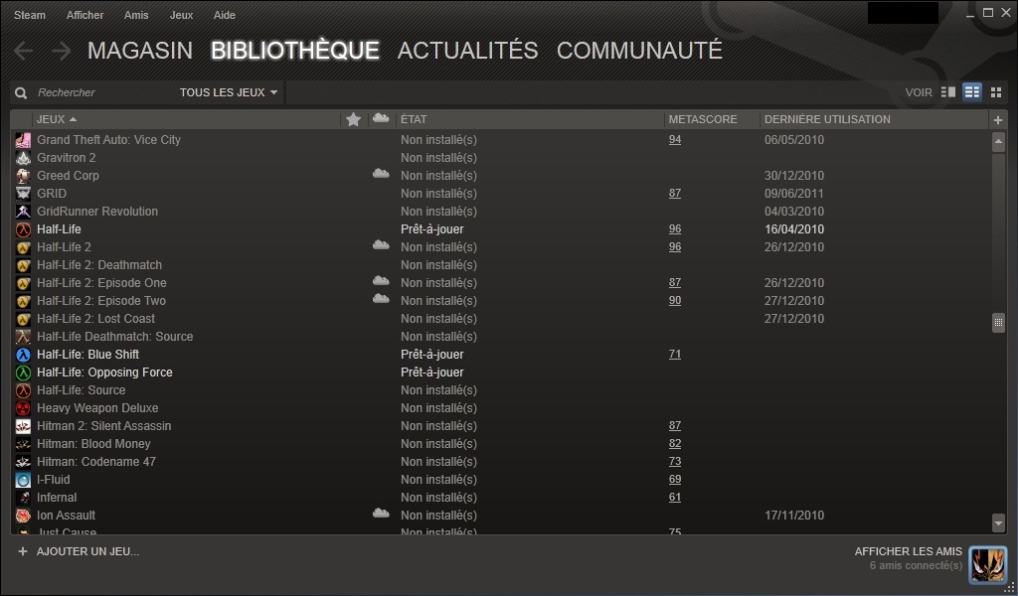The image size is (1018, 596).
Task: Open metascore 94 link for Vice City
Action: pyautogui.click(x=675, y=139)
